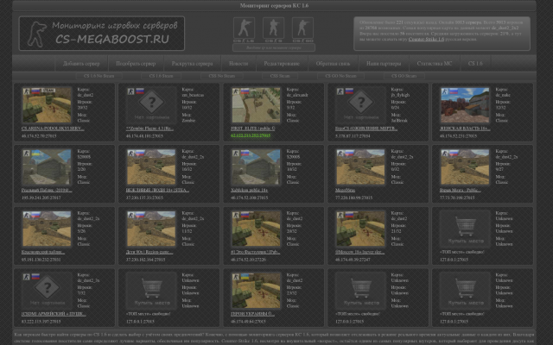Open the ЖЕНСКАЯ ВЛАСТЬ 18+ server link
This screenshot has height=345, width=553.
coord(465,129)
